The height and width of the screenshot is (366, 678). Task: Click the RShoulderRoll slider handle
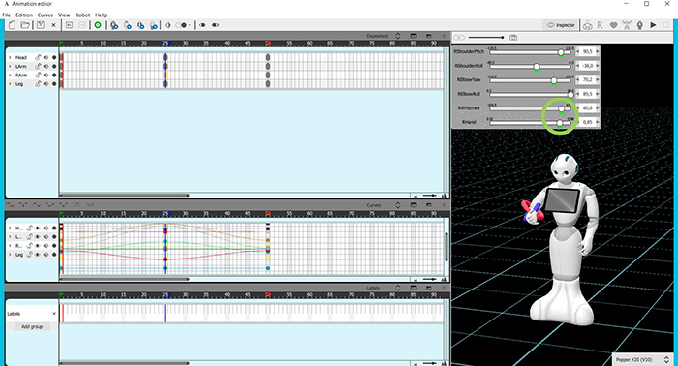coord(537,66)
